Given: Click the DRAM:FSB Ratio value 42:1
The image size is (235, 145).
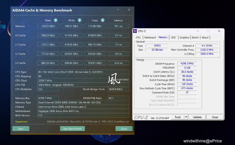Looking at the screenshot, I should [x=118, y=98].
